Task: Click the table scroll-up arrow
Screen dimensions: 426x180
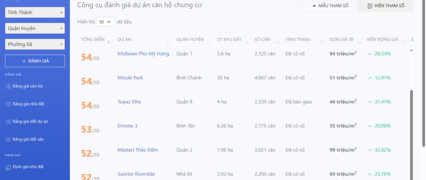Action: click(x=411, y=50)
